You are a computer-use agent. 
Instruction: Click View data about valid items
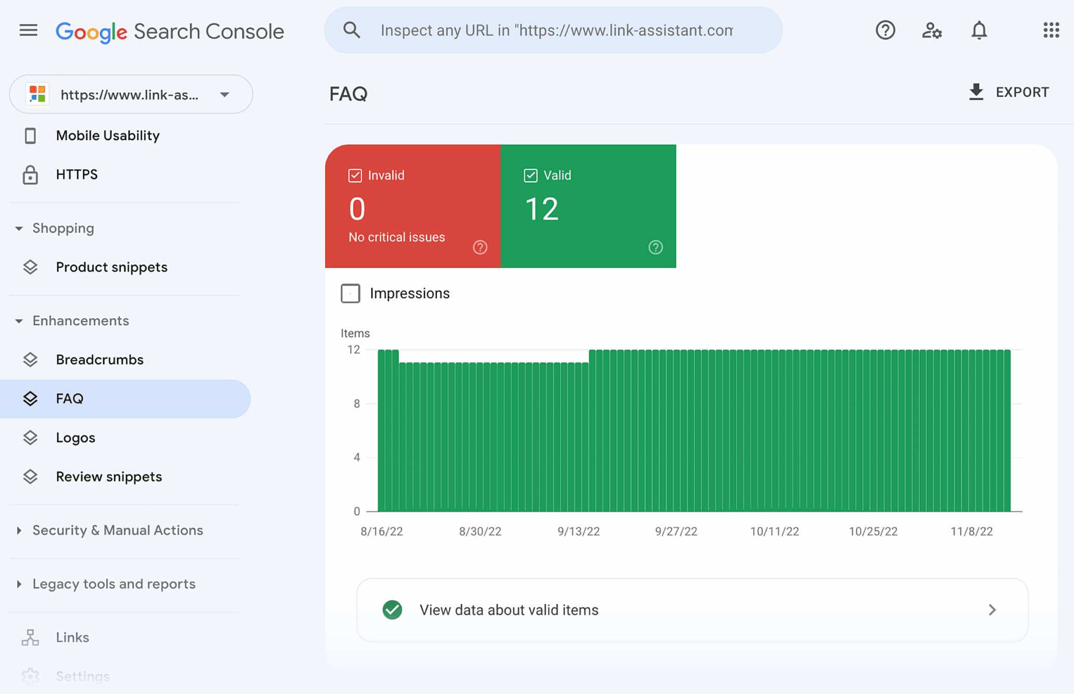pos(692,610)
